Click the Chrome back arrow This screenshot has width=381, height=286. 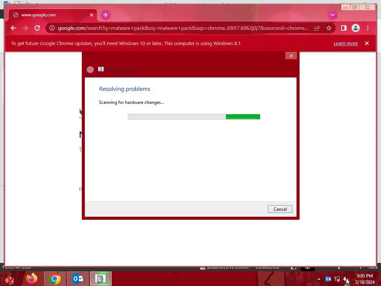tap(13, 28)
